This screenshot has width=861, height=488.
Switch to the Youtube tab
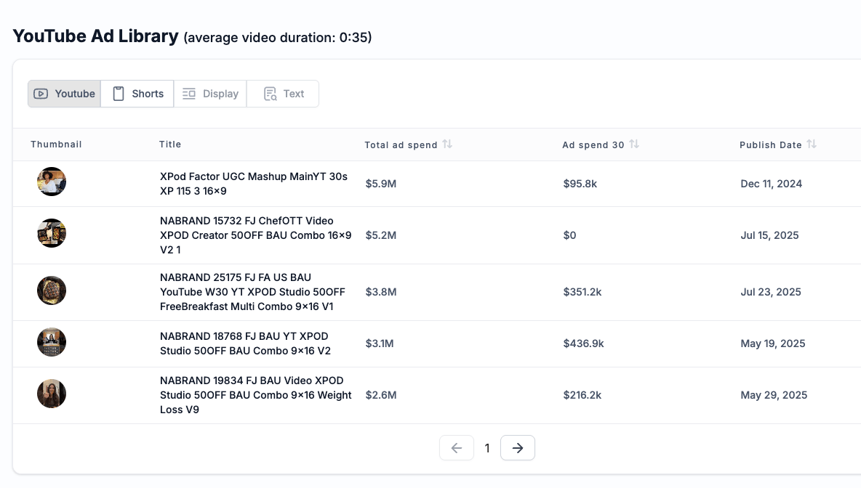65,94
